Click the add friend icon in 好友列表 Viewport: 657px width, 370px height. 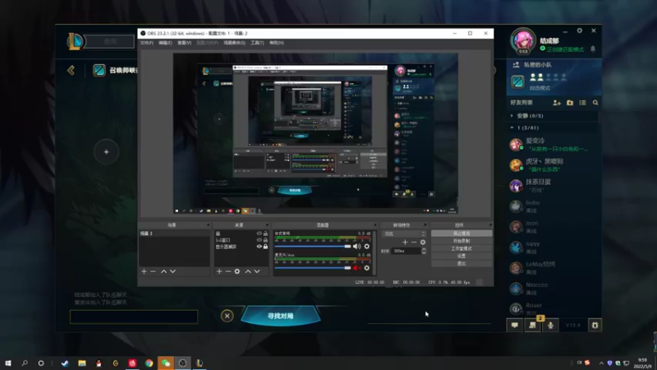[557, 103]
